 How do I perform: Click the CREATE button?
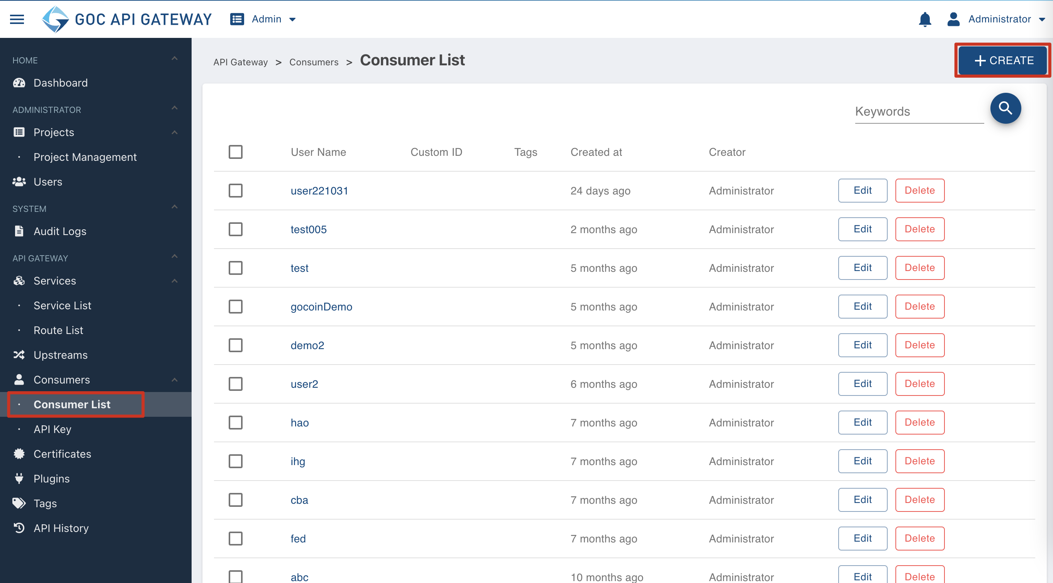pos(1003,61)
